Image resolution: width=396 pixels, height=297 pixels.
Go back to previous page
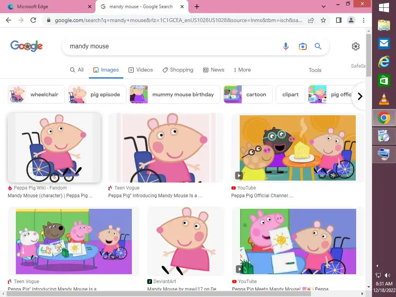point(9,20)
